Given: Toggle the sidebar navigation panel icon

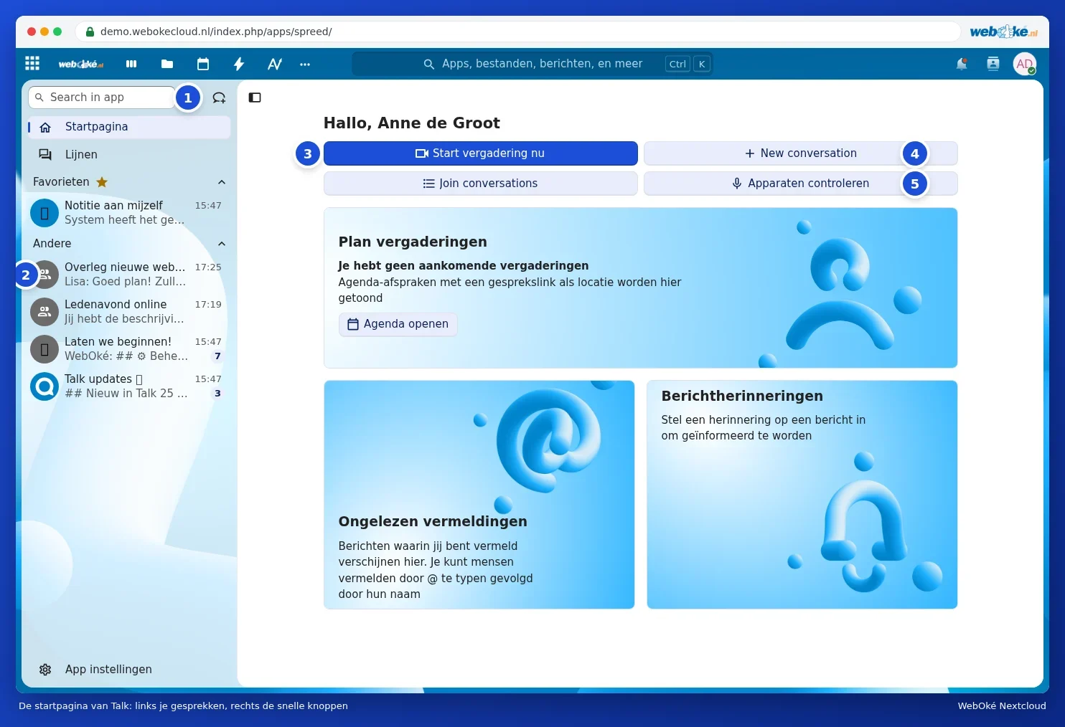Looking at the screenshot, I should 255,98.
